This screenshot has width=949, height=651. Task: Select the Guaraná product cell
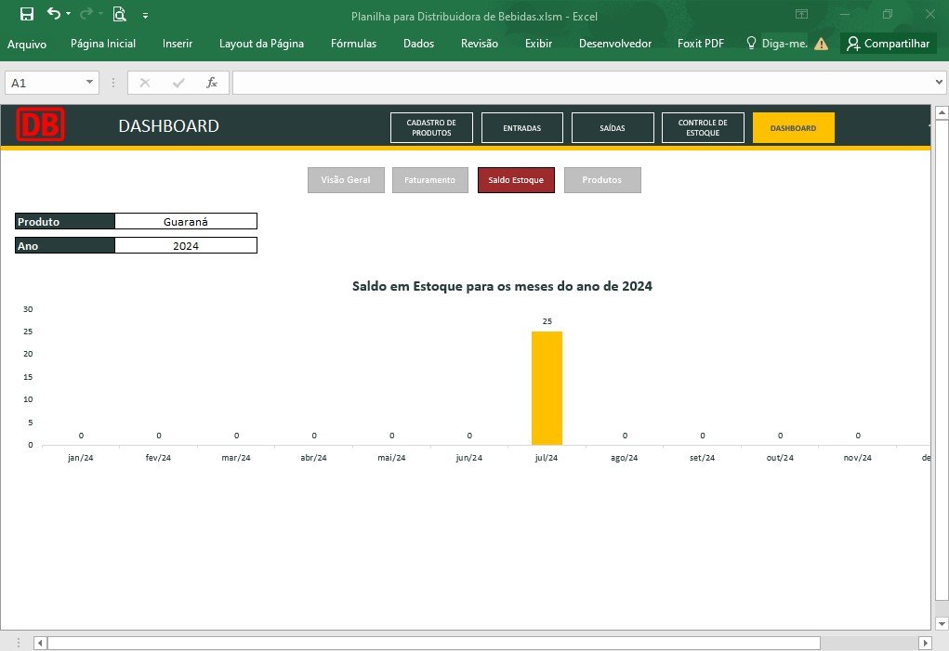(x=186, y=221)
